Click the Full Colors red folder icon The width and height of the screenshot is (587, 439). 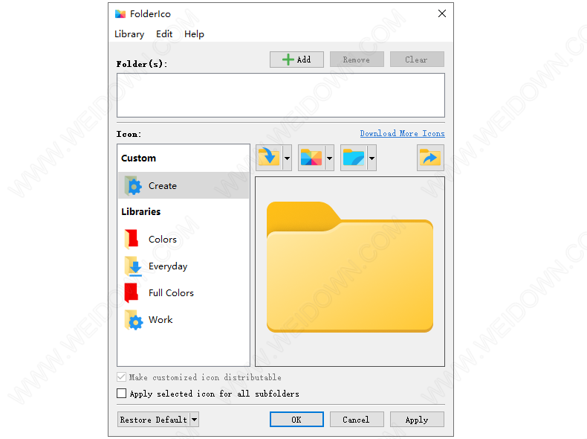(132, 293)
